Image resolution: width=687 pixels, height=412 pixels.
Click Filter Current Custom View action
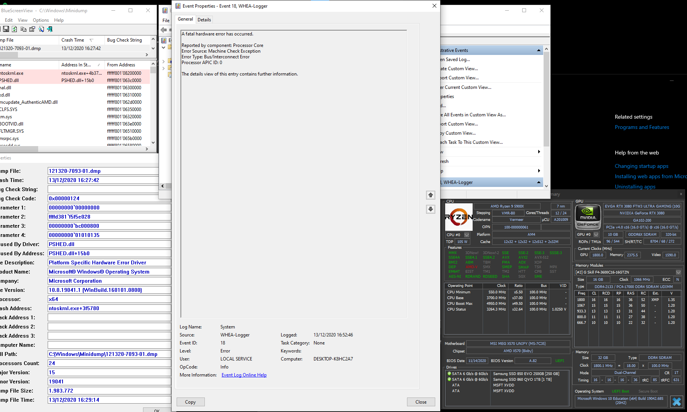point(466,87)
